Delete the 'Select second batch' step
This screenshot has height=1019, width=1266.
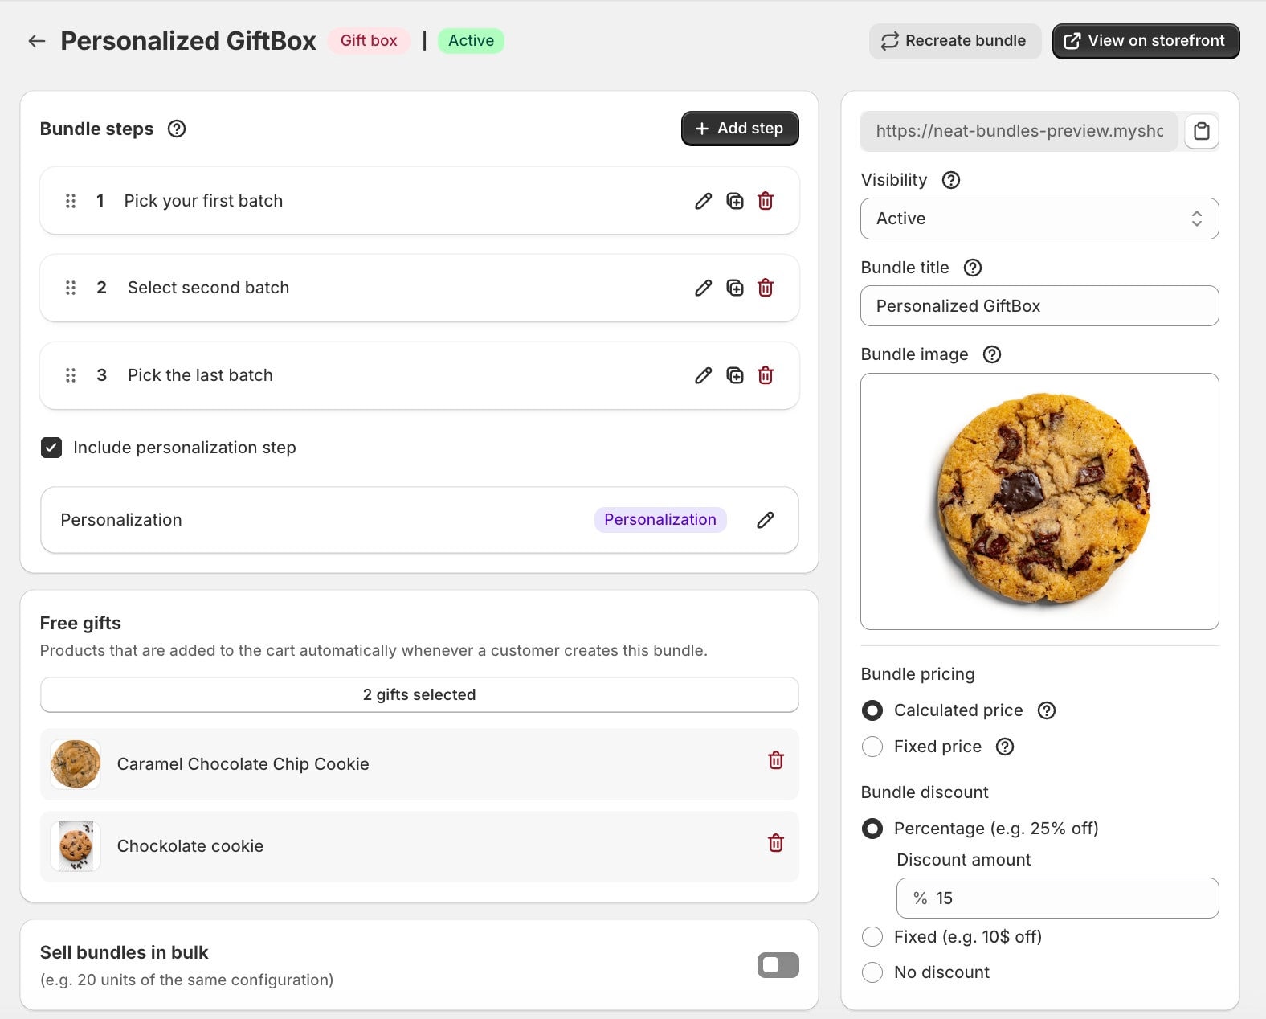coord(766,288)
